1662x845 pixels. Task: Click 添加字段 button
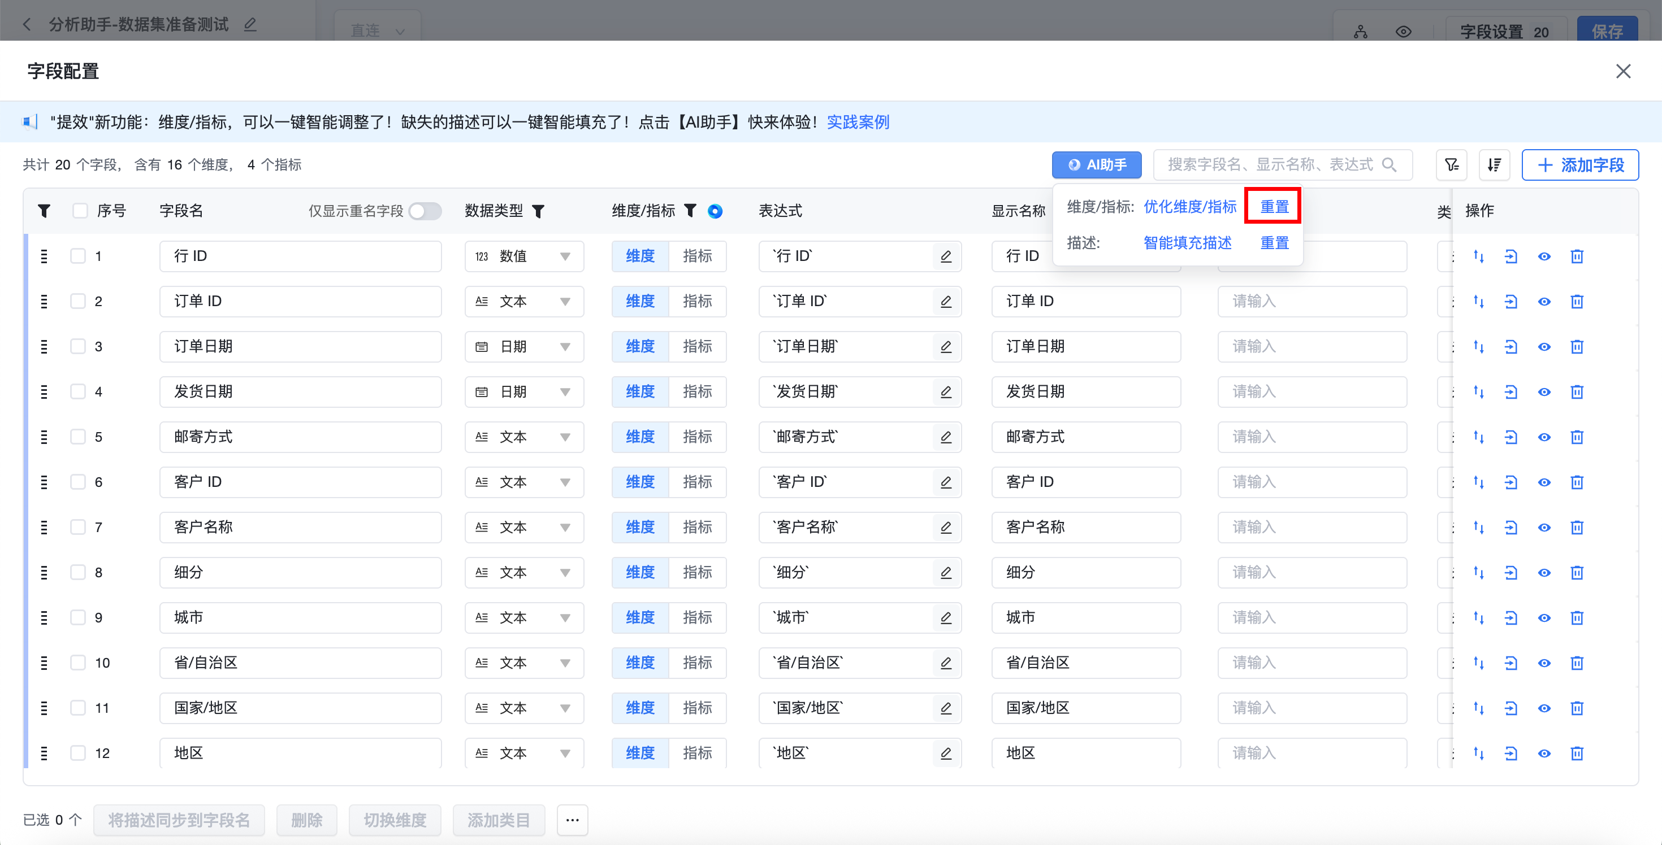[x=1580, y=165]
